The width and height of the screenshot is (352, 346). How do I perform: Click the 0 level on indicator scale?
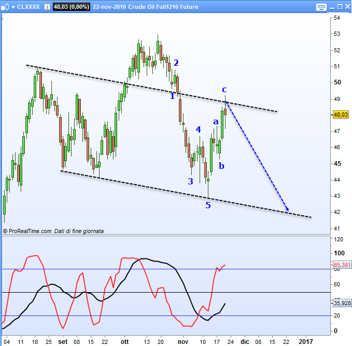coord(335,331)
